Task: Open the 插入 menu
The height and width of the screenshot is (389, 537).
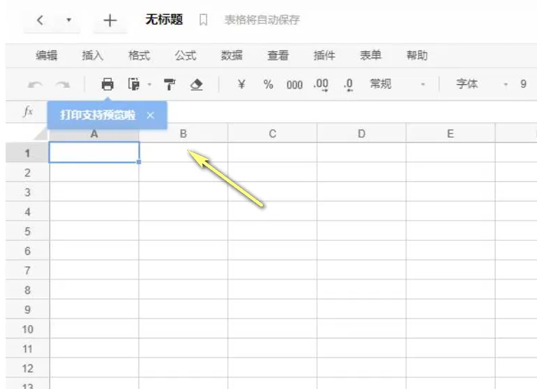Action: click(93, 55)
